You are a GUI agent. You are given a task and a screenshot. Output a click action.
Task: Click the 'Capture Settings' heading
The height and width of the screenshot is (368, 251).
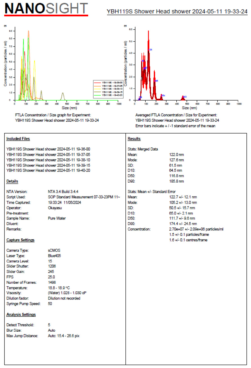[20, 240]
